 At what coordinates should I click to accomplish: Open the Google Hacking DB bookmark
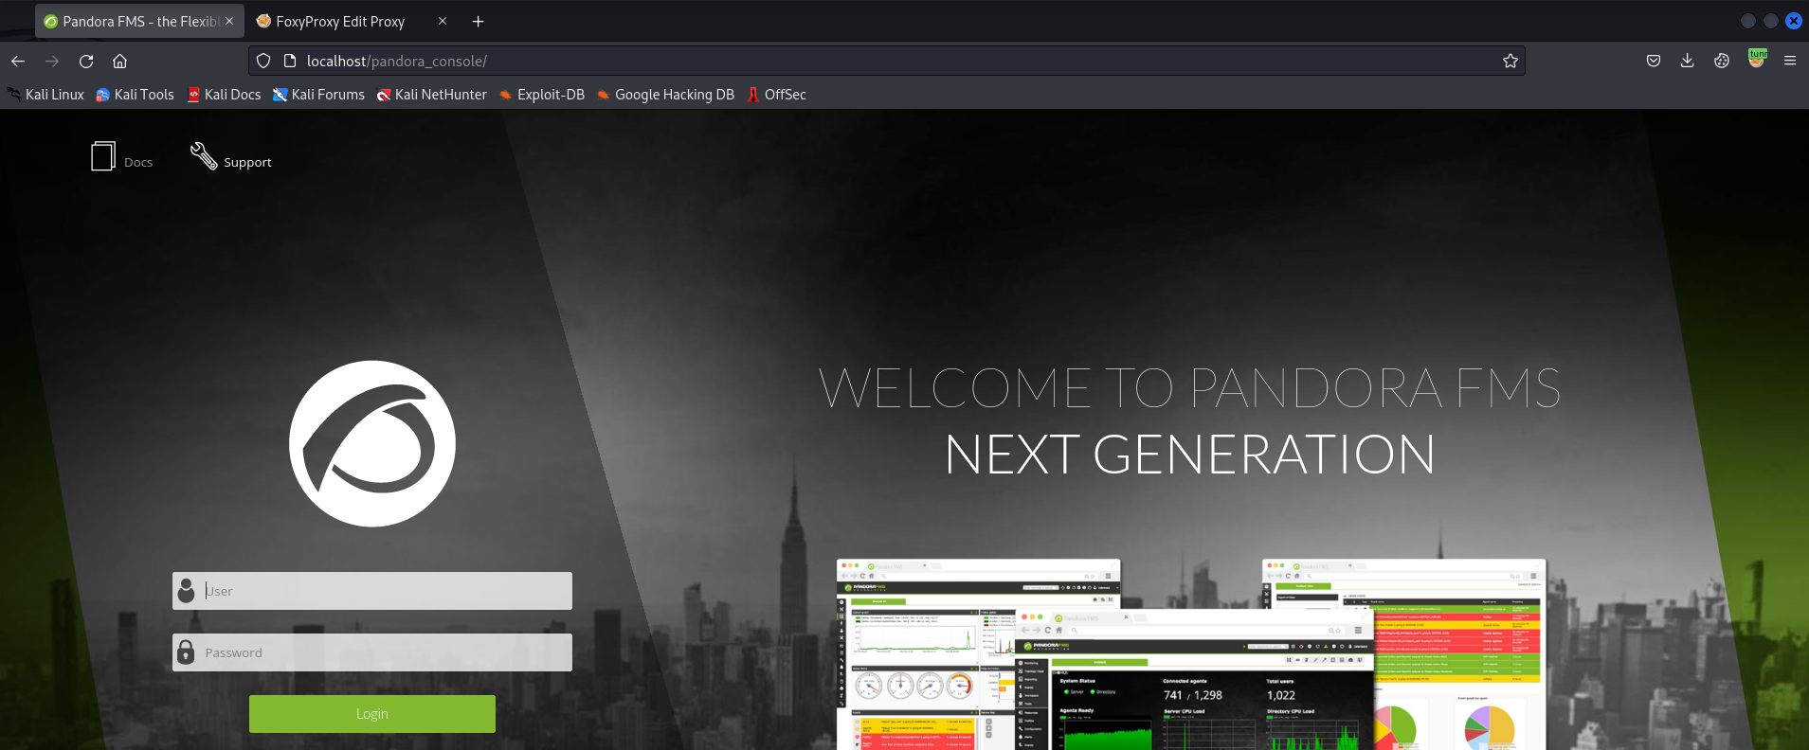665,95
